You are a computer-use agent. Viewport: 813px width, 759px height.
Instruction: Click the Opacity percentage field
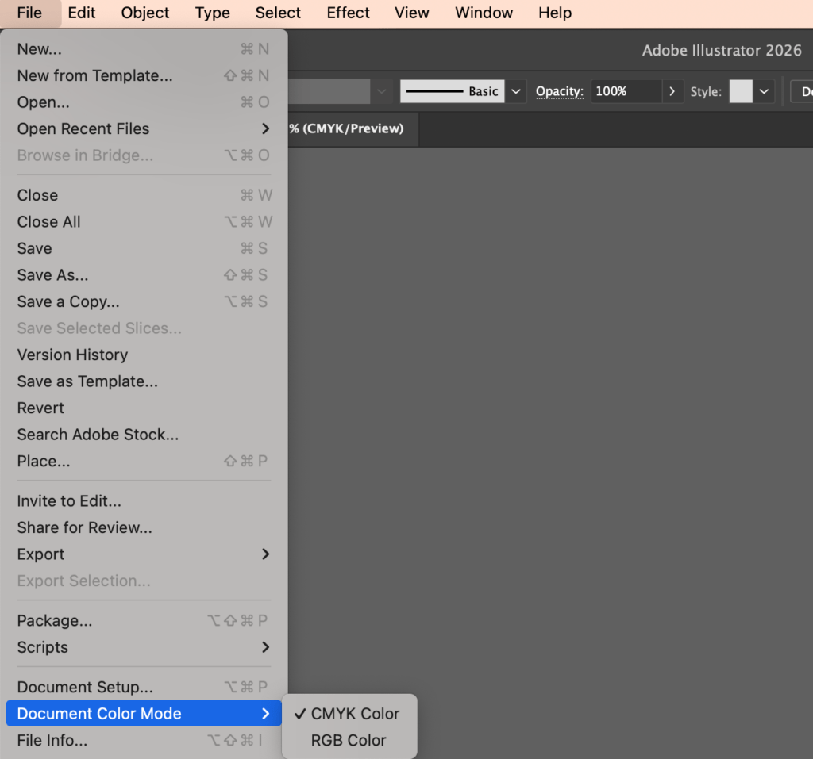pos(626,91)
